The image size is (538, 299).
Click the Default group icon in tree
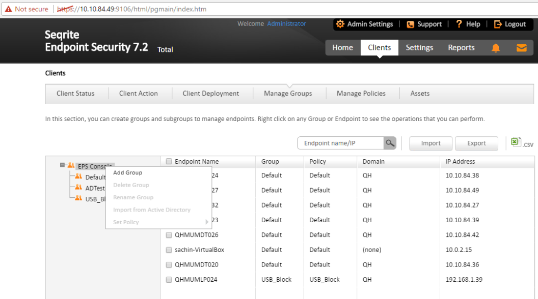click(x=78, y=176)
